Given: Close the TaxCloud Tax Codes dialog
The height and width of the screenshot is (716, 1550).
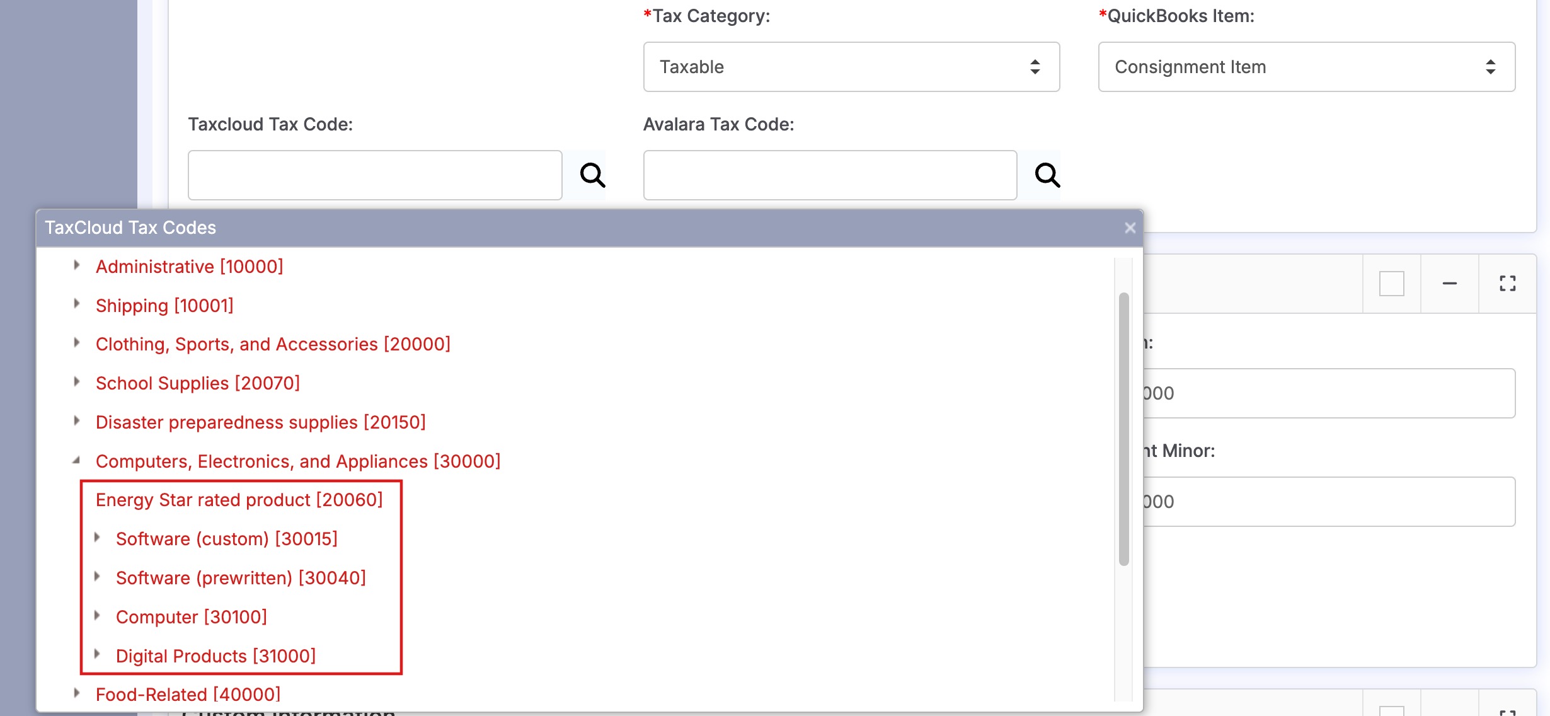Looking at the screenshot, I should tap(1130, 228).
